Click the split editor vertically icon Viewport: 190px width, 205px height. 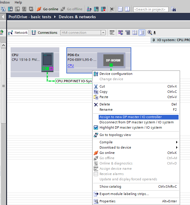127,9
